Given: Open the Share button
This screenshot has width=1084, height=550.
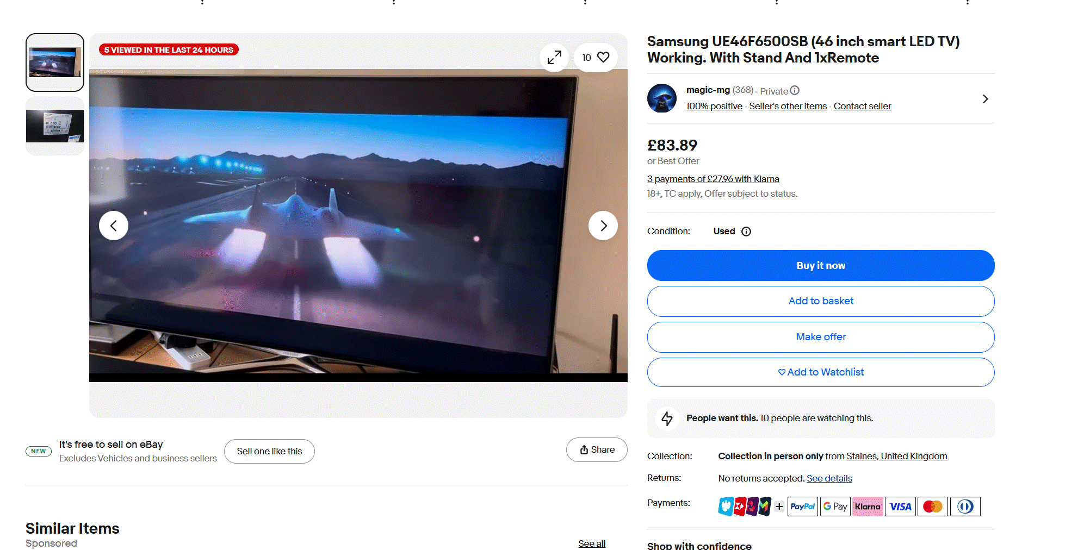Looking at the screenshot, I should pyautogui.click(x=597, y=450).
